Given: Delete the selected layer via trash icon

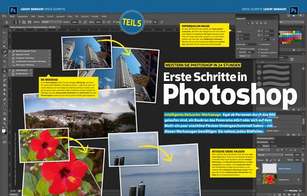Looking at the screenshot, I should [x=299, y=194].
